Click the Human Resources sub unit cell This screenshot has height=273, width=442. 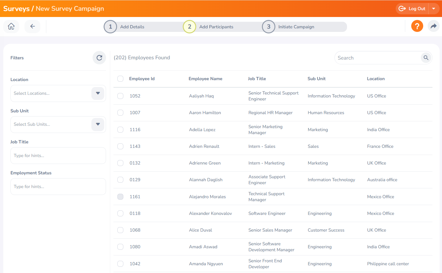(326, 113)
